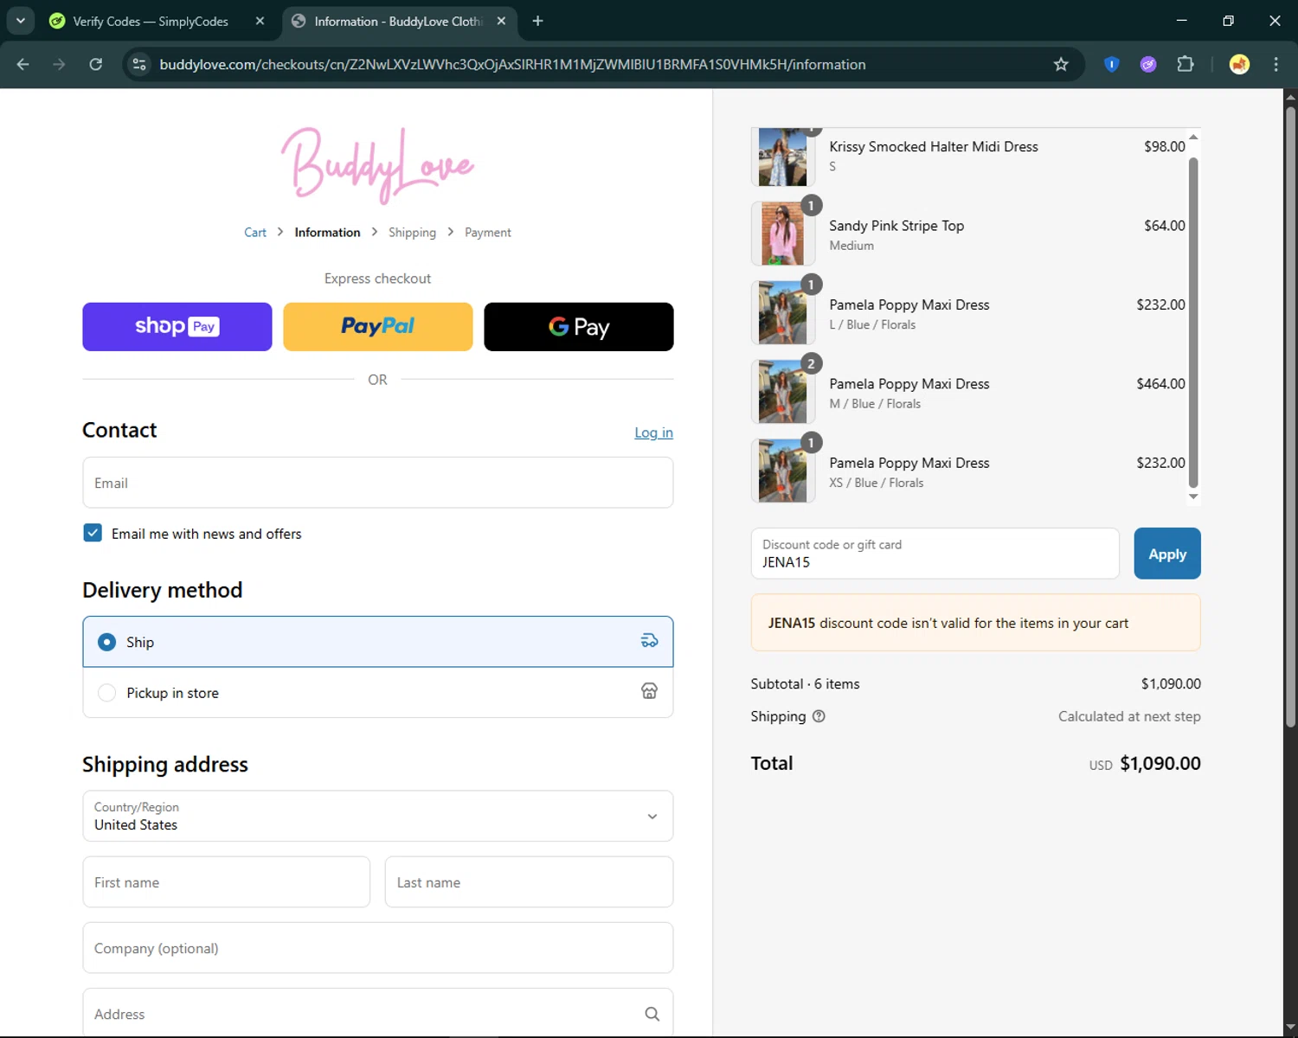Bookmark this page with the star icon
Image resolution: width=1298 pixels, height=1038 pixels.
pos(1061,64)
